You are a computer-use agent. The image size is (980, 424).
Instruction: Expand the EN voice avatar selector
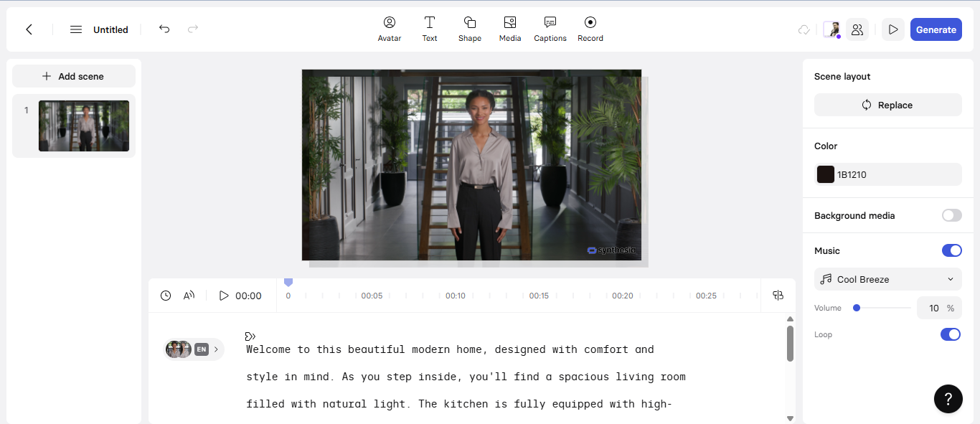tap(194, 349)
